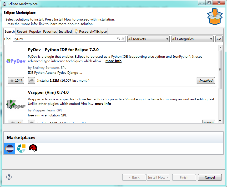The image size is (227, 187).
Task: Click the Django tag link
Action: click(x=73, y=73)
